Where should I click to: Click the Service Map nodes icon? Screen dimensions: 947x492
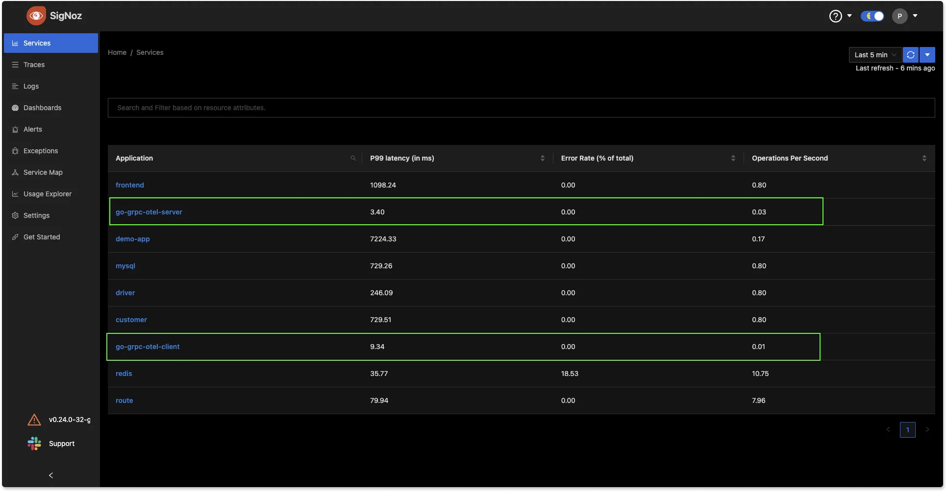15,172
